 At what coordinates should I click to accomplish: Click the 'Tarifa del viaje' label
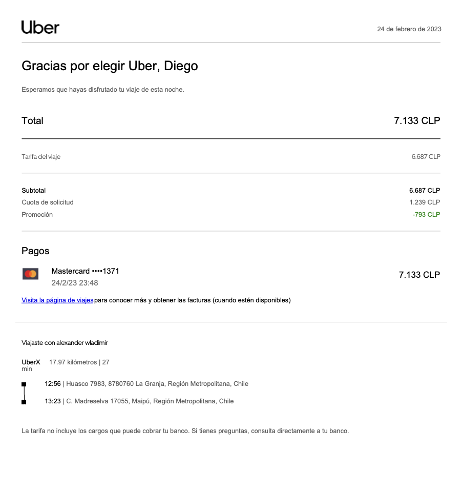(41, 157)
